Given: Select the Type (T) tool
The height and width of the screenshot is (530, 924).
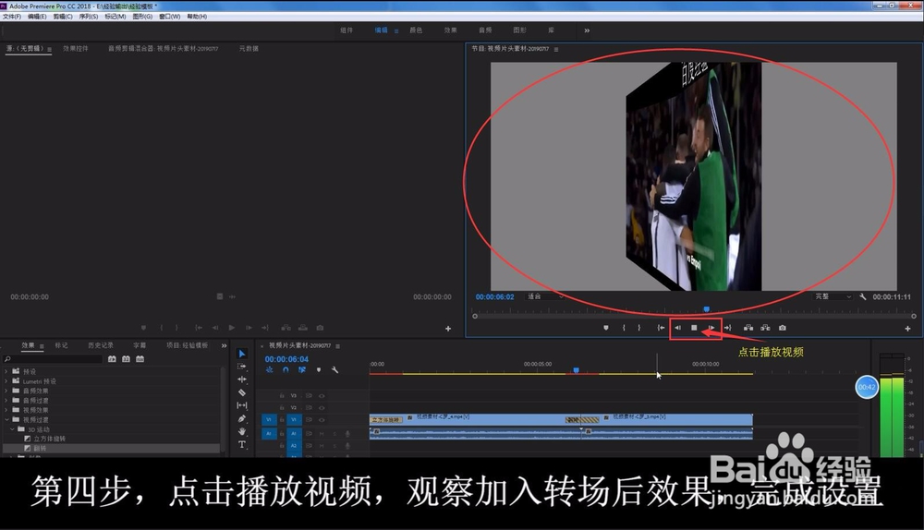Looking at the screenshot, I should point(241,445).
